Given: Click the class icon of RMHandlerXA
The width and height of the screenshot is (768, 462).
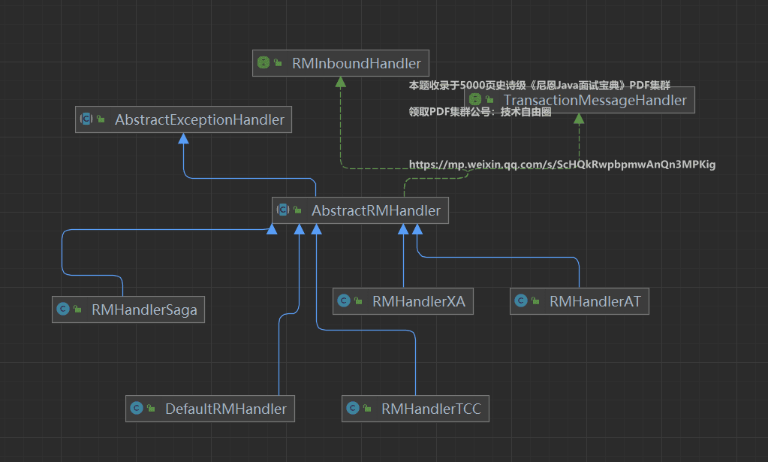Looking at the screenshot, I should [x=344, y=300].
